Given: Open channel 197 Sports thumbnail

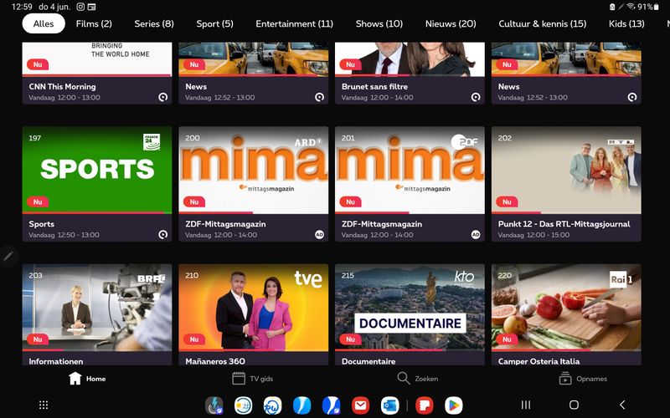Looking at the screenshot, I should [x=97, y=170].
